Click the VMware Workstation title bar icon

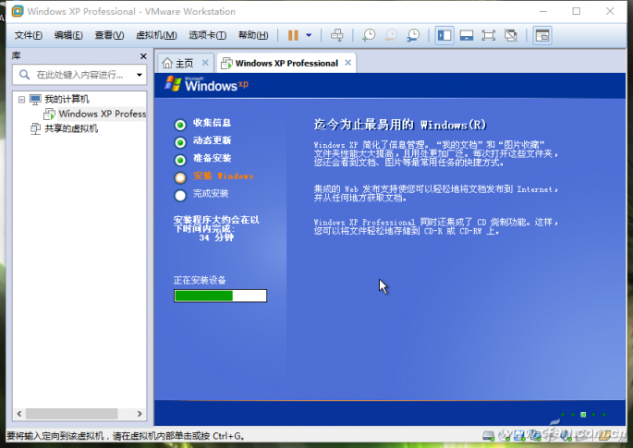pyautogui.click(x=18, y=11)
